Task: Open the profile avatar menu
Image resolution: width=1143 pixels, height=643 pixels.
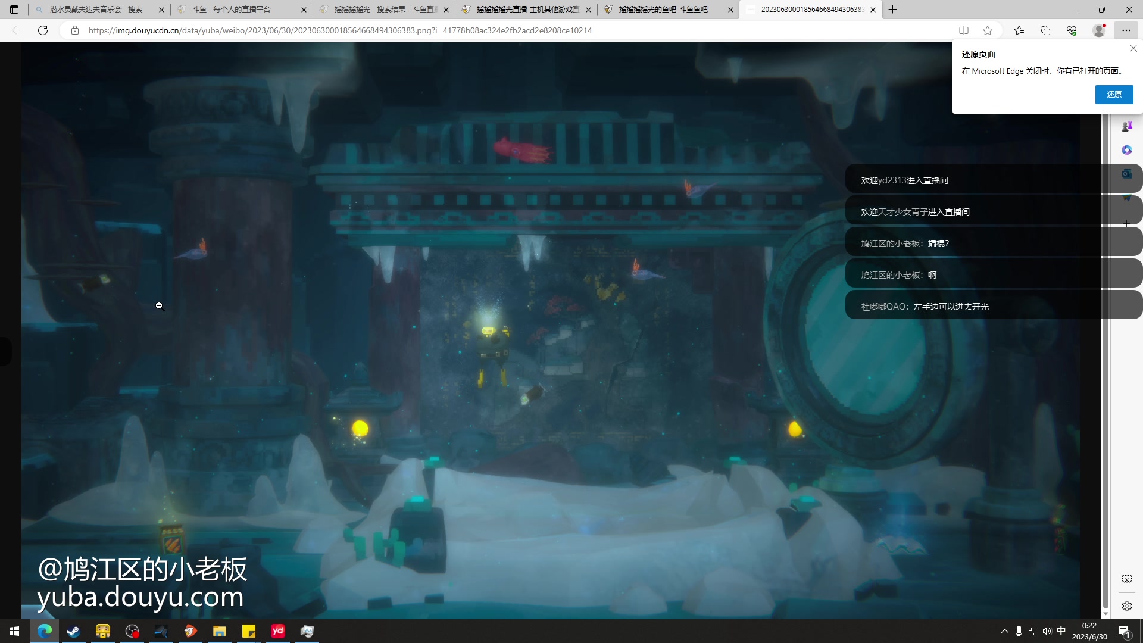Action: click(1100, 30)
